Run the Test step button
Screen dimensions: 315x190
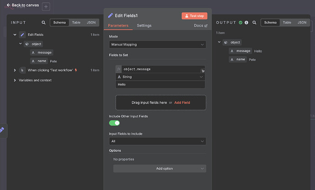[x=194, y=16]
